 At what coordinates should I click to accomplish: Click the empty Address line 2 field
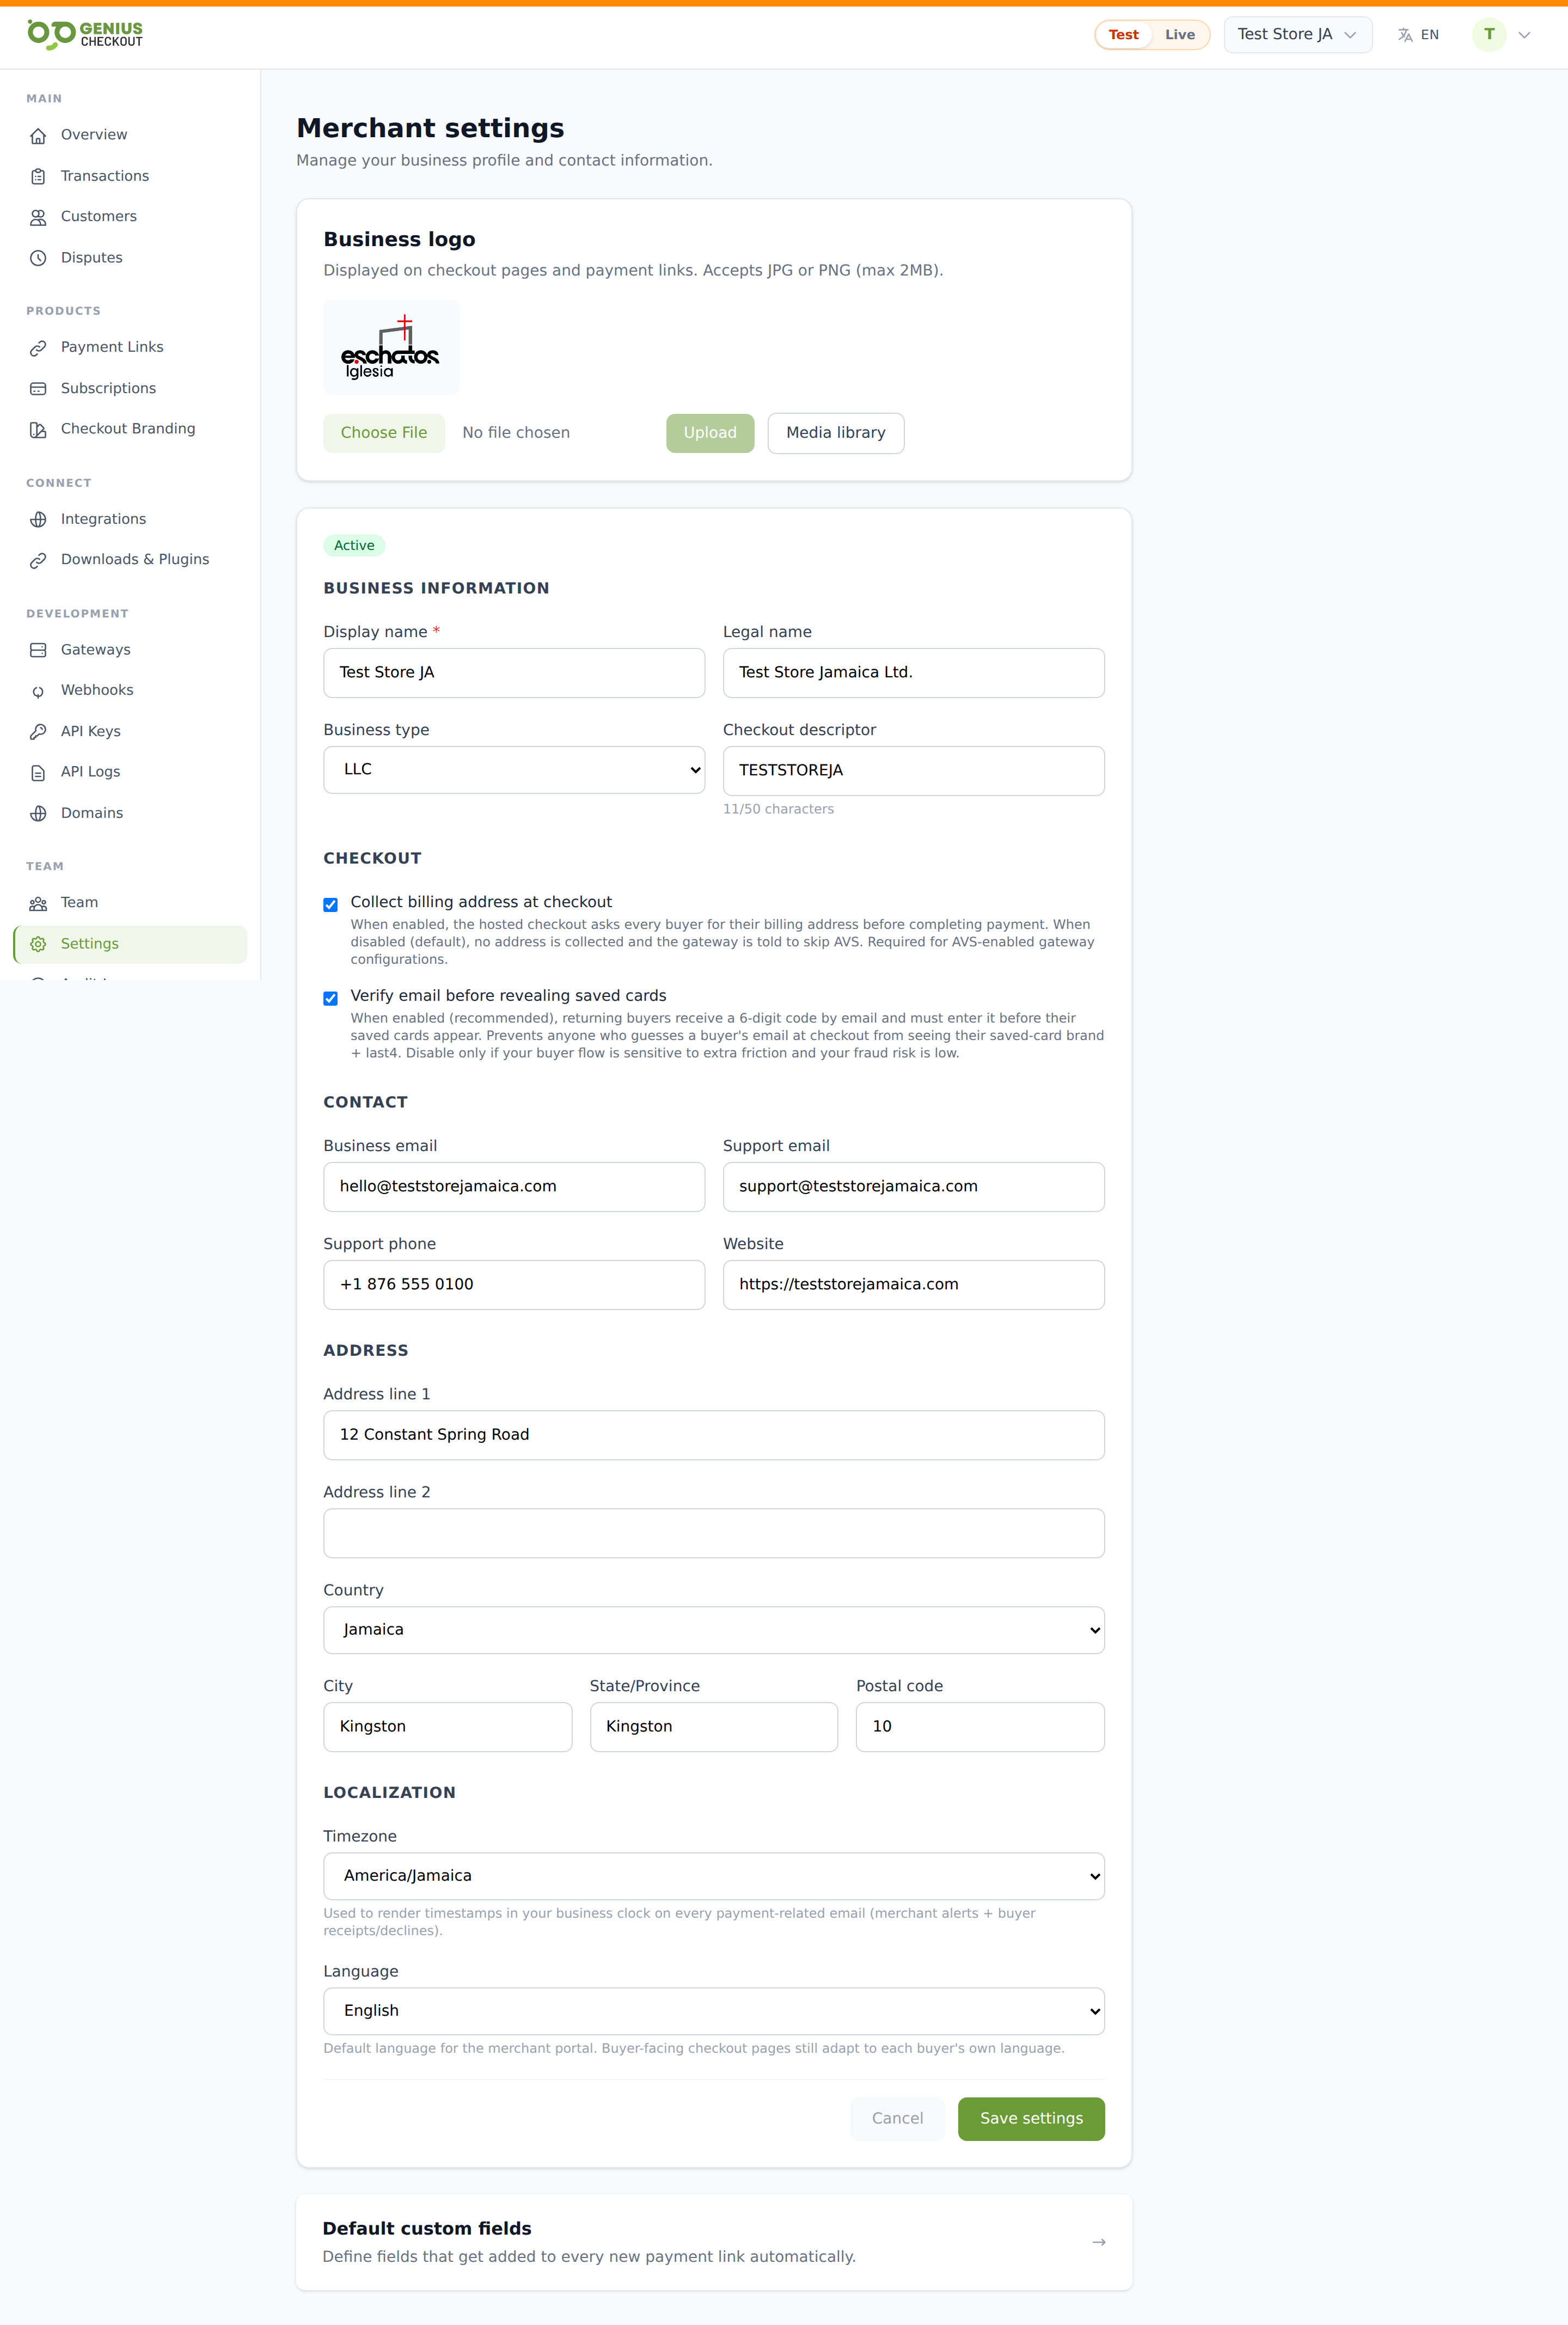click(713, 1532)
